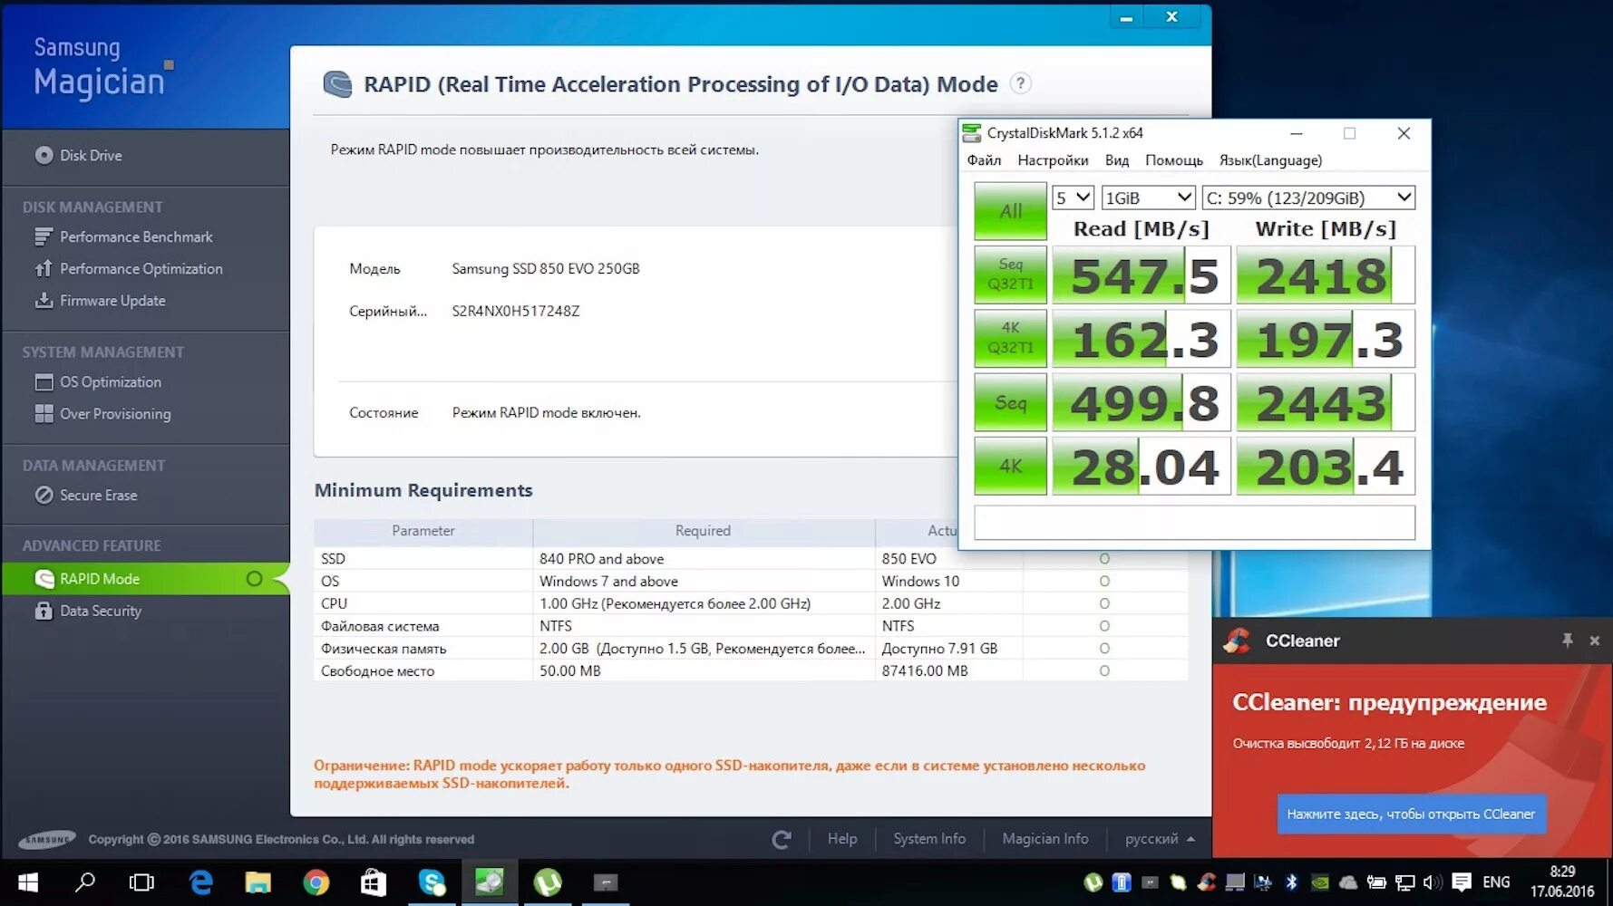Screen dimensions: 1613x906
Task: Click the empty comment field in CrystalDiskMark
Action: [x=1194, y=523]
